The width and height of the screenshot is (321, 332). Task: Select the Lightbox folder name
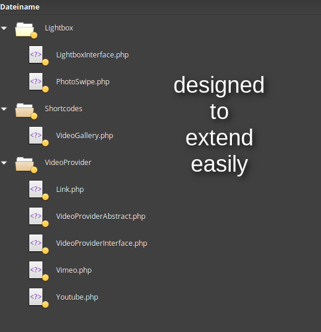(59, 28)
